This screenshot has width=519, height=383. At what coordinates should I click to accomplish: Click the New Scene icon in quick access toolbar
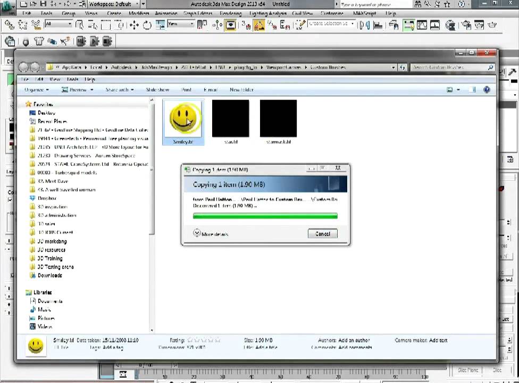(23, 4)
